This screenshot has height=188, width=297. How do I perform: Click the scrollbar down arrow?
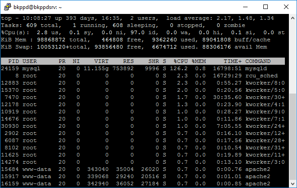[x=293, y=184]
